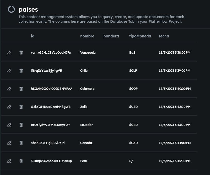210x175 pixels.
Task: Click the Venezuela document id text
Action: tap(51, 53)
